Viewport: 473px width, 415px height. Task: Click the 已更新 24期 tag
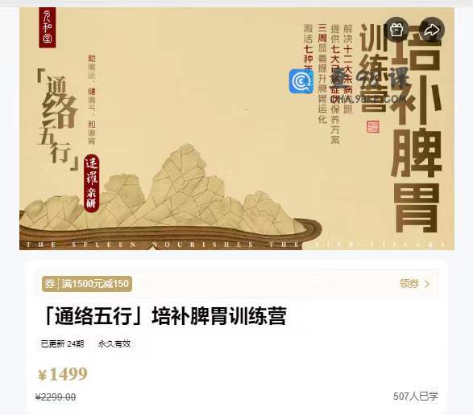[62, 343]
